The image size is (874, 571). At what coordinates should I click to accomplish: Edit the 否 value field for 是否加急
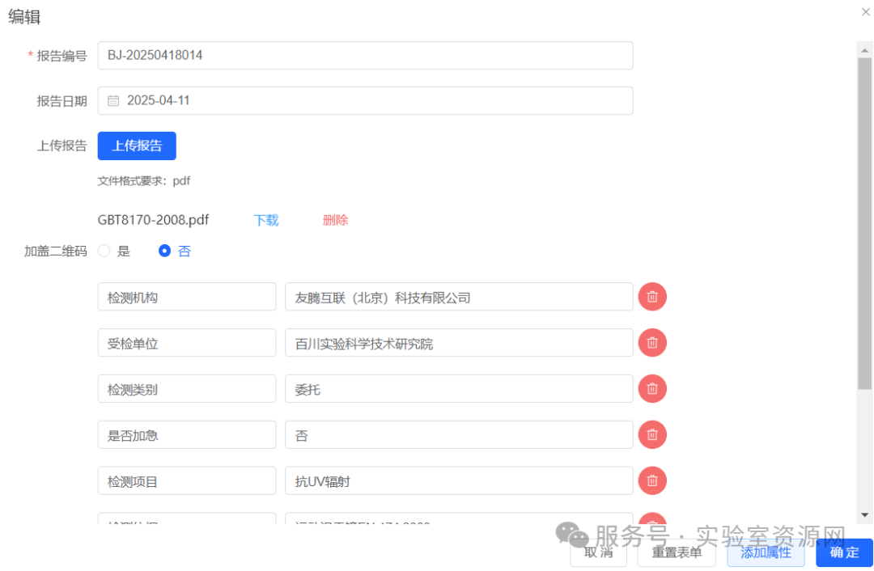[x=459, y=434]
